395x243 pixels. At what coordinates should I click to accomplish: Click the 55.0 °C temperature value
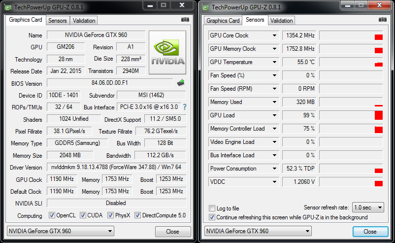(x=299, y=62)
